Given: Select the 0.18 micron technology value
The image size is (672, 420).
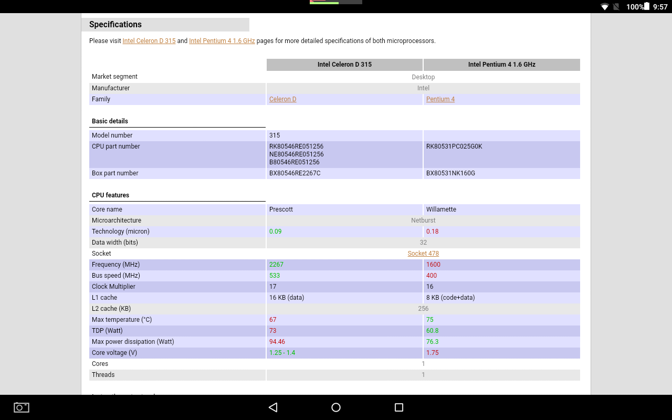Looking at the screenshot, I should [x=433, y=232].
